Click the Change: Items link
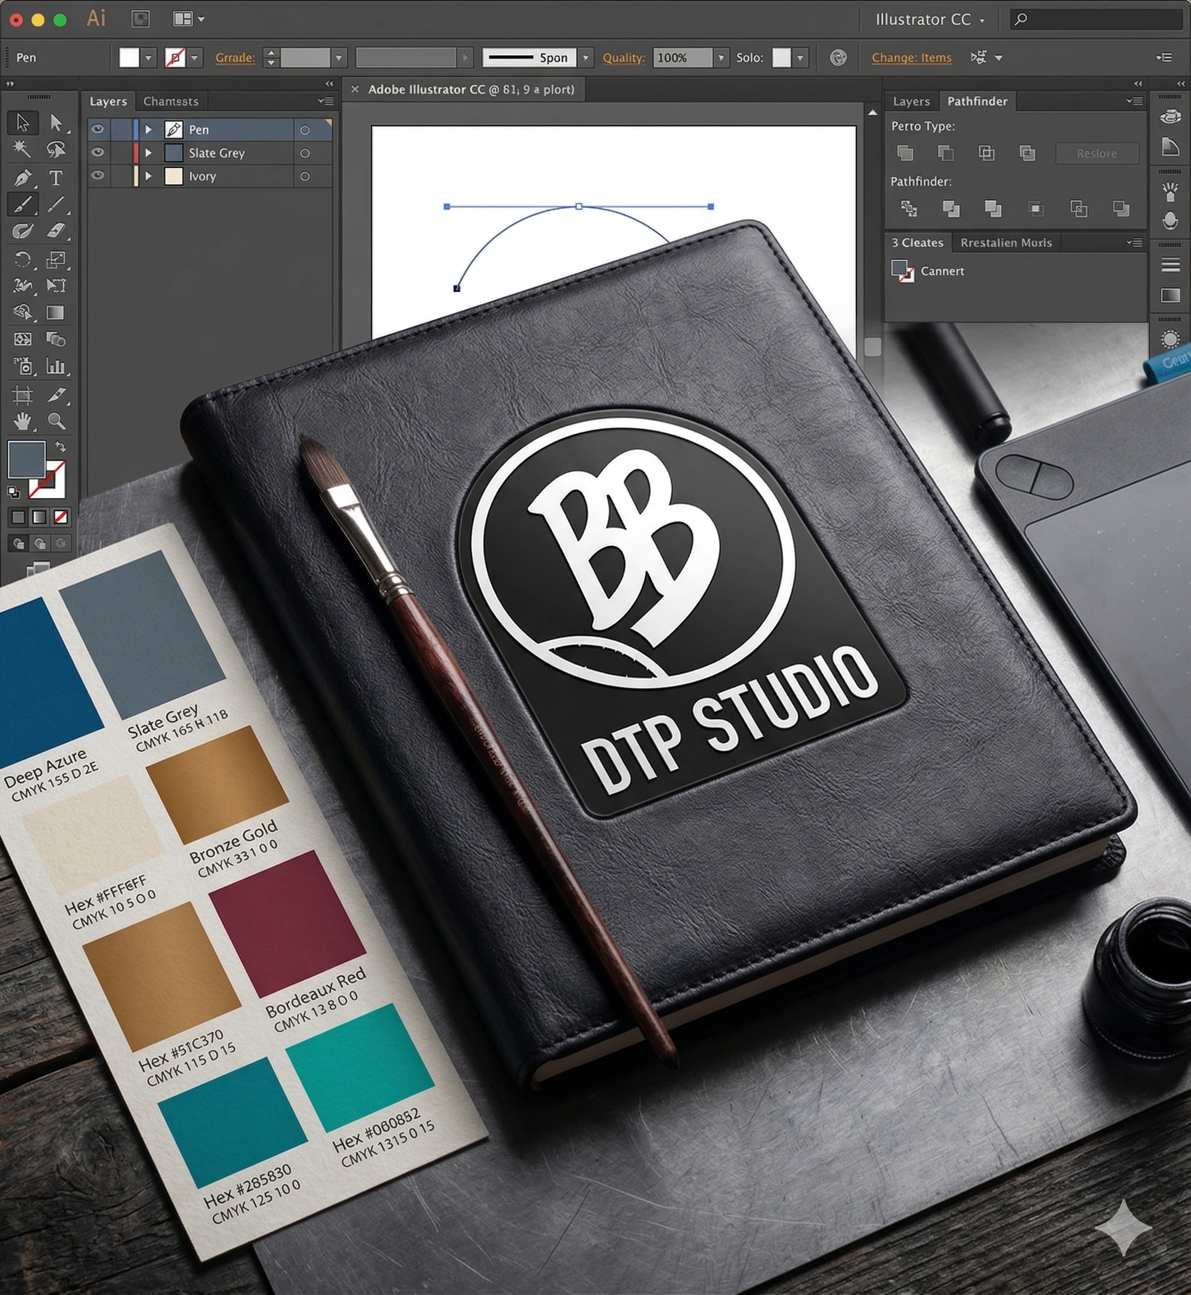Viewport: 1191px width, 1295px height. pyautogui.click(x=911, y=58)
